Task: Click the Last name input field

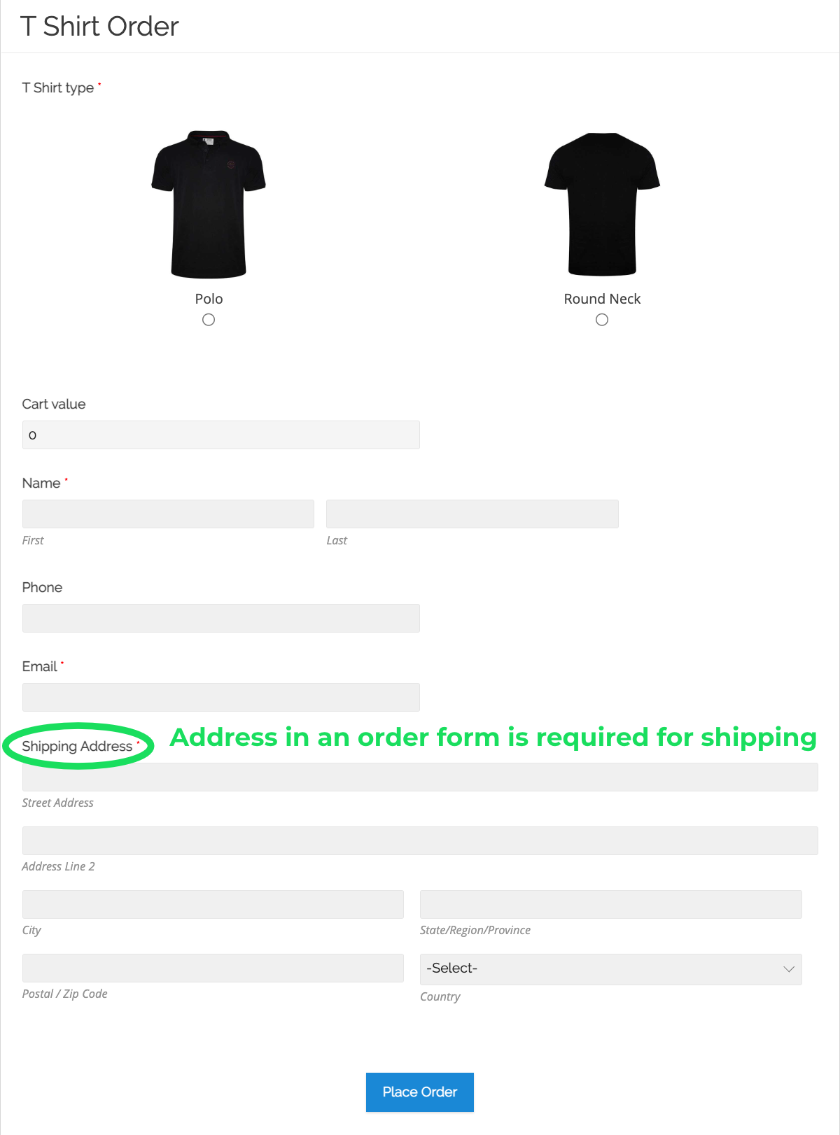Action: pyautogui.click(x=472, y=514)
